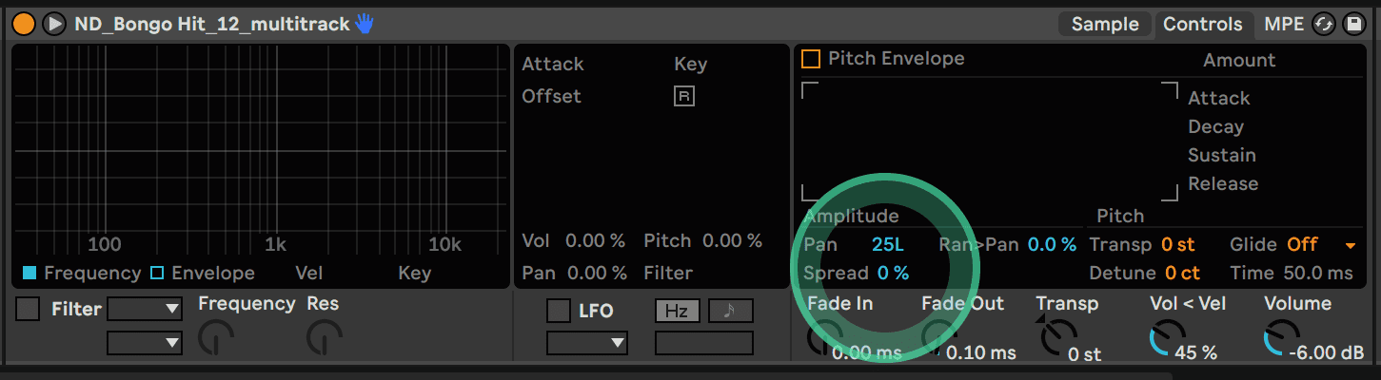Preview the sample with the play button
This screenshot has height=380, width=1381.
[x=55, y=24]
